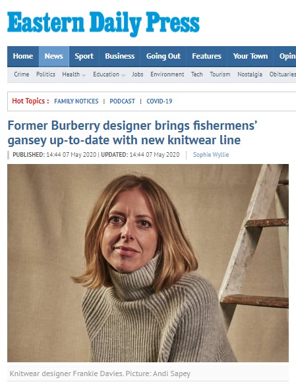The width and height of the screenshot is (296, 386).
Task: Go to the Sport section
Action: click(84, 57)
